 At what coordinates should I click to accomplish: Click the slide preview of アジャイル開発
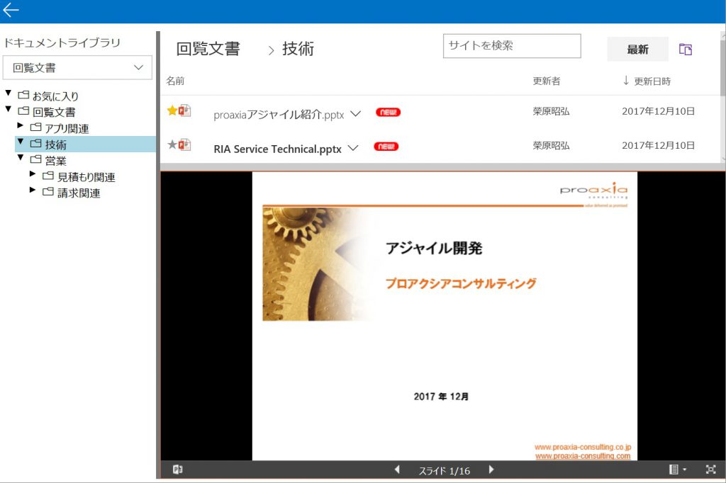[x=445, y=316]
